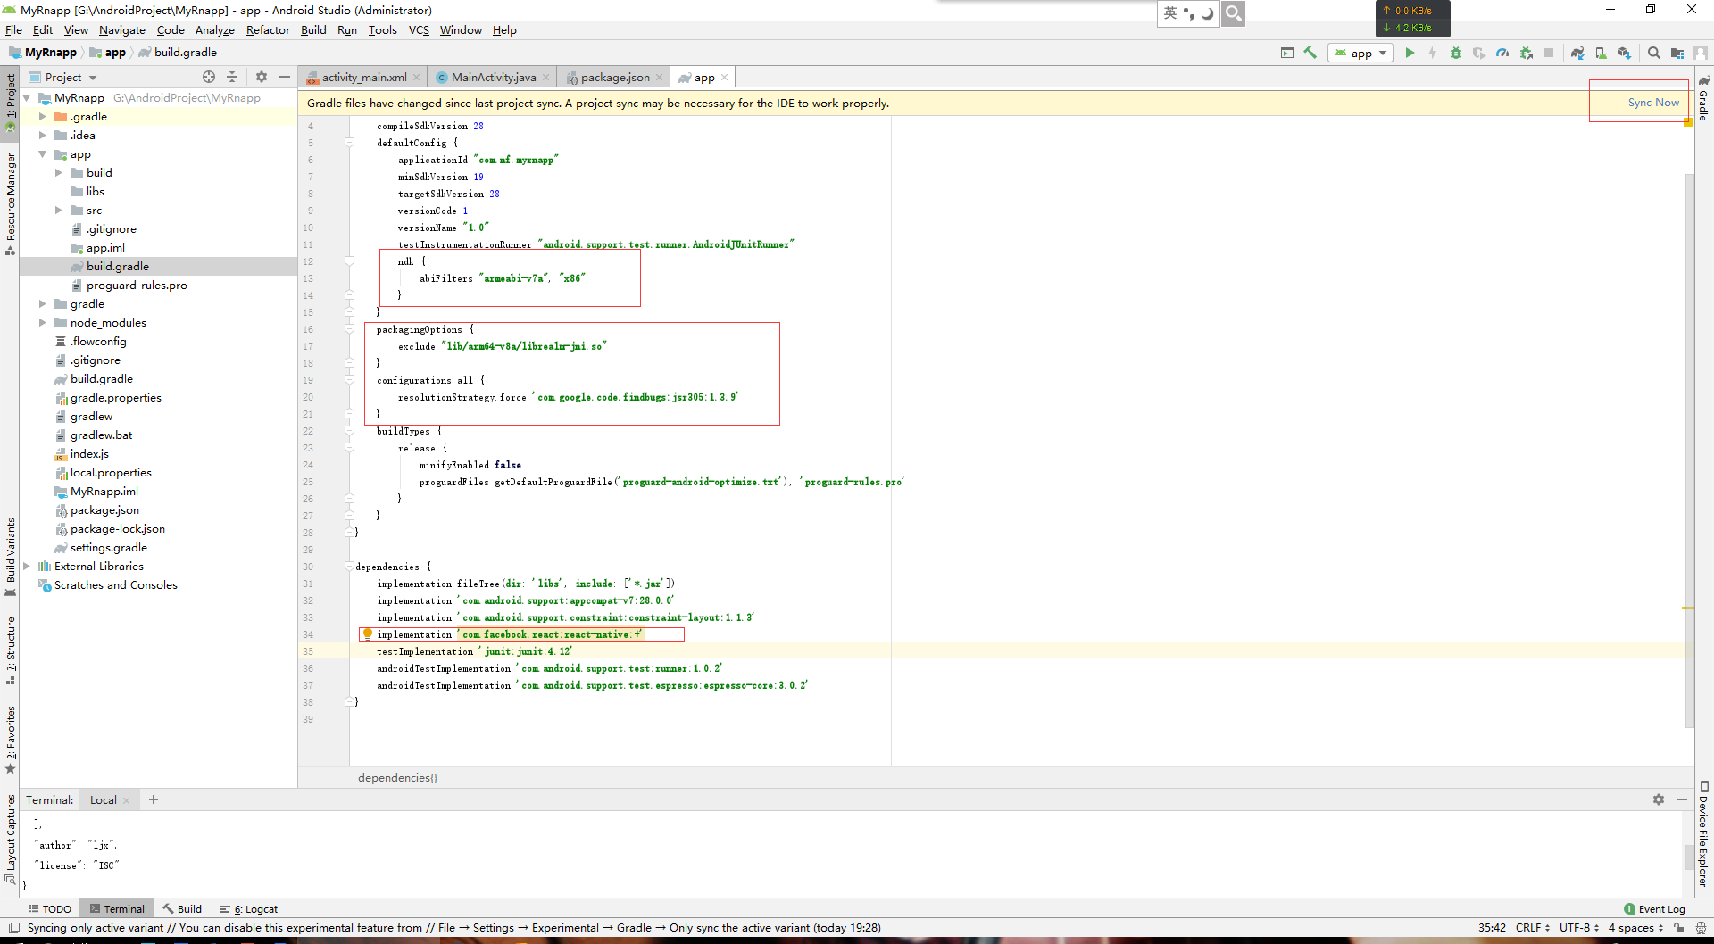Collapse the MyRnapp root tree node
The image size is (1714, 944).
point(27,98)
